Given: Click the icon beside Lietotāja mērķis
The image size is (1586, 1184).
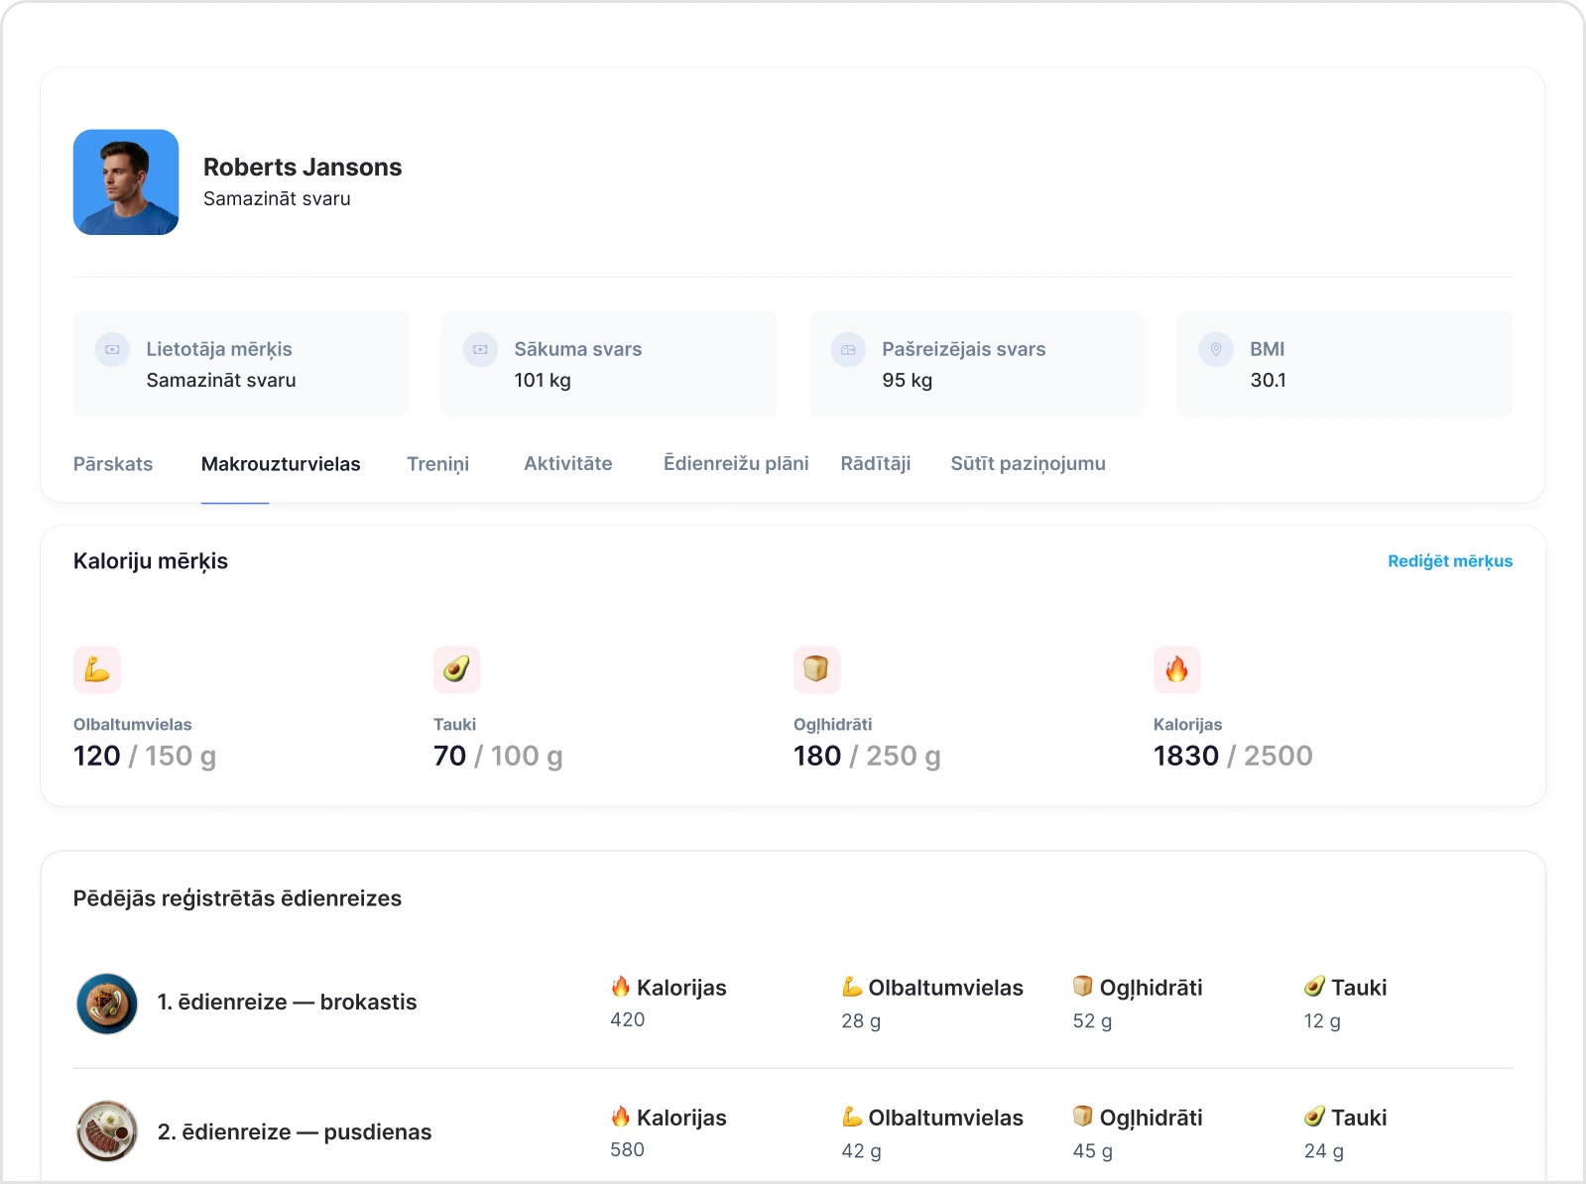Looking at the screenshot, I should coord(112,349).
